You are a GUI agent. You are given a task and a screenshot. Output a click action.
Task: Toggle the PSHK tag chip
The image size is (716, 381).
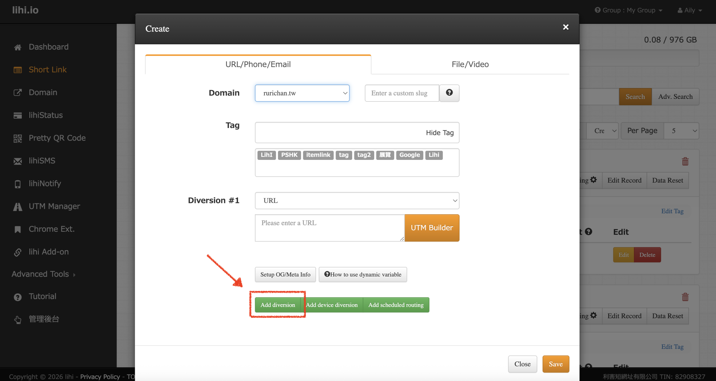pyautogui.click(x=289, y=155)
